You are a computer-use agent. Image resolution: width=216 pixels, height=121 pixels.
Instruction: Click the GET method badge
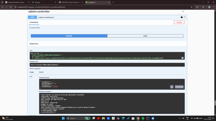pyautogui.click(x=32, y=17)
